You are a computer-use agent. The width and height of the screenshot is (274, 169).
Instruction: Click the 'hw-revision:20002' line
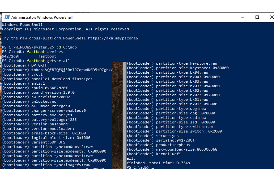[36, 97]
